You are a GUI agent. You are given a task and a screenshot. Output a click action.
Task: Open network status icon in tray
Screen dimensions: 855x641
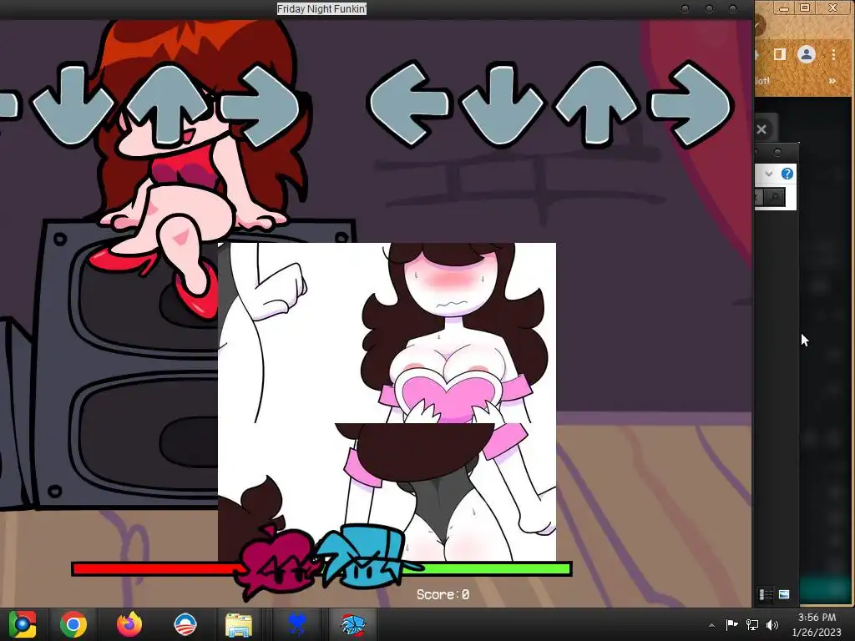coord(752,624)
